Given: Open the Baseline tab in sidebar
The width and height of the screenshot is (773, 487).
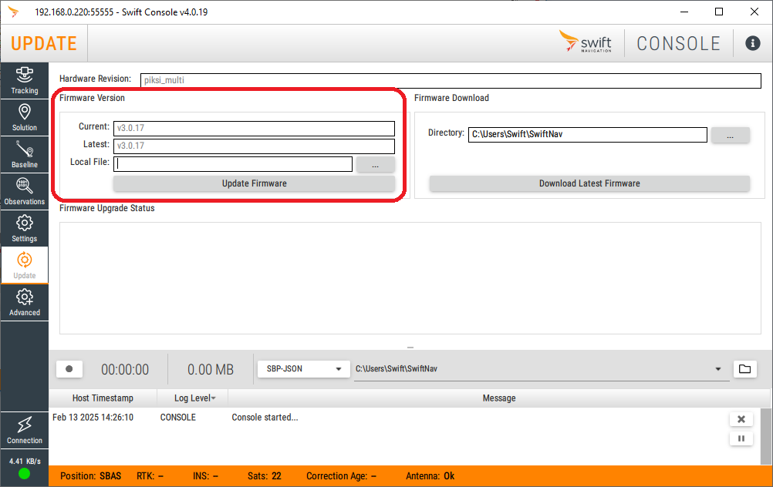Looking at the screenshot, I should click(x=24, y=155).
